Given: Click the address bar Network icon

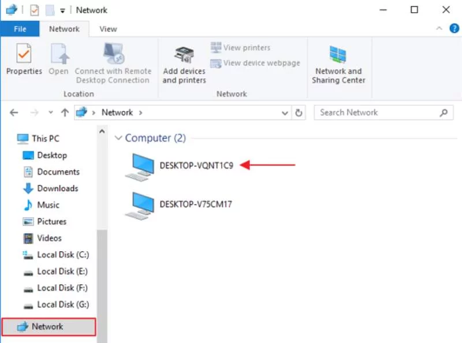Looking at the screenshot, I should [81, 112].
